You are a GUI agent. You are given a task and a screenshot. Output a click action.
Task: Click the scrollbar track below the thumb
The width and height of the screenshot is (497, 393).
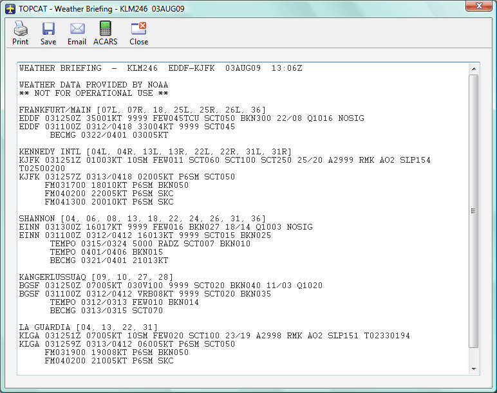pos(474,356)
